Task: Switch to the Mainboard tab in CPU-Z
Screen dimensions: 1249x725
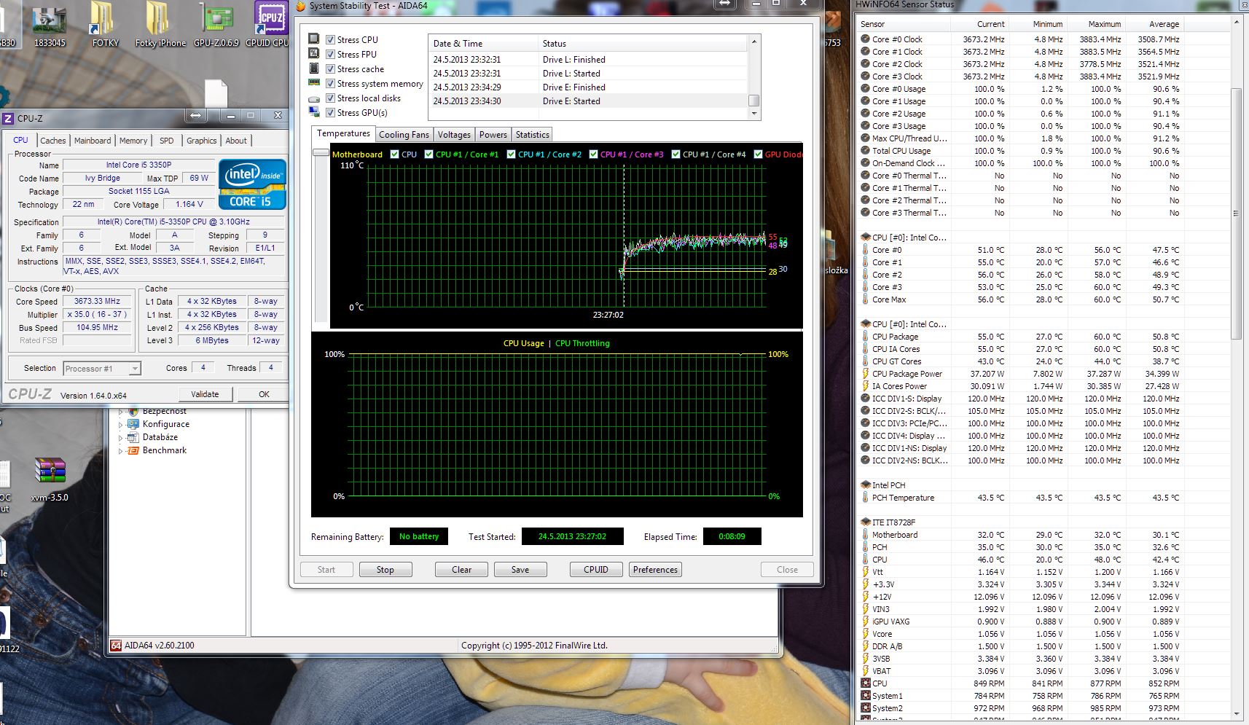Action: [93, 141]
